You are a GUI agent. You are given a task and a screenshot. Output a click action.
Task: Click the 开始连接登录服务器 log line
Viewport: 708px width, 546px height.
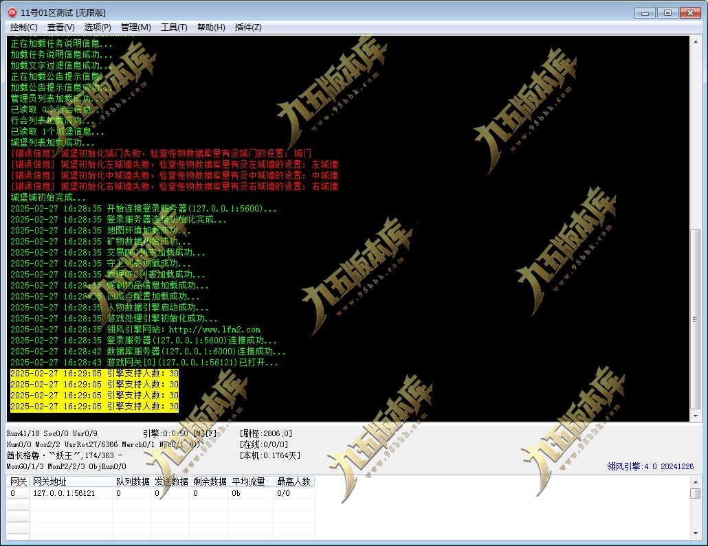point(144,209)
